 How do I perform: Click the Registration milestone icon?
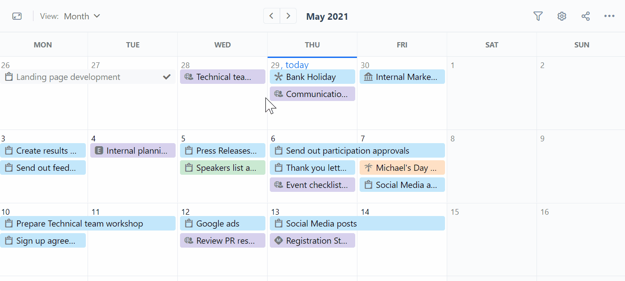[x=278, y=241]
